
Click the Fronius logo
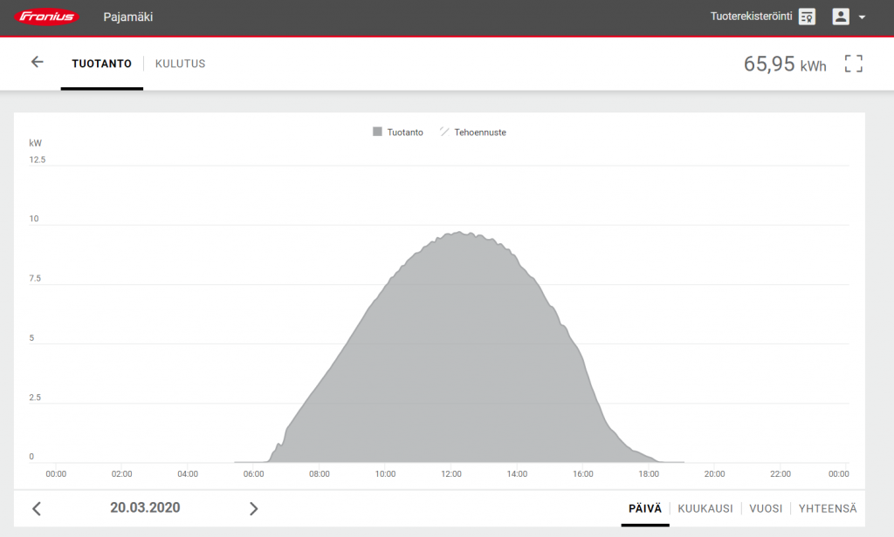(47, 17)
